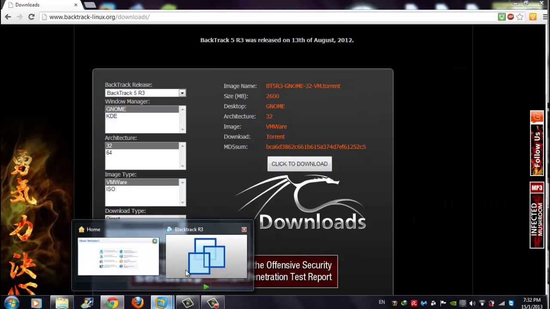Click the CLICK TO DOWNLOAD button
This screenshot has height=309, width=550.
tap(299, 164)
